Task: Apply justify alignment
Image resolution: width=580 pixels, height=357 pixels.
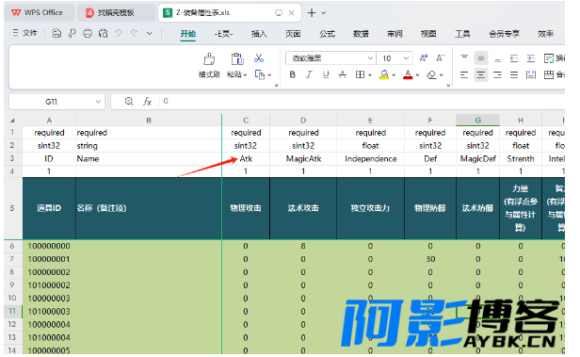Action: coord(514,74)
